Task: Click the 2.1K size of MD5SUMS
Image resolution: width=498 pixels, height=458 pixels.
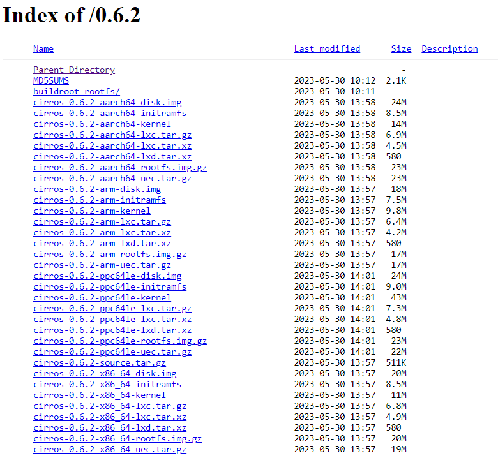Action: pyautogui.click(x=396, y=80)
